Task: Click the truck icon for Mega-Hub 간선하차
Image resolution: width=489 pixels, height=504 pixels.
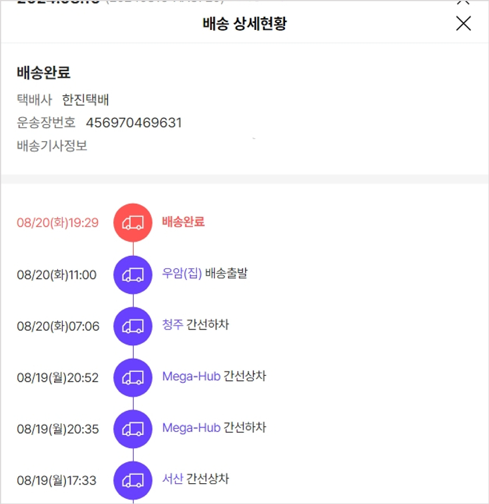Action: coord(133,428)
